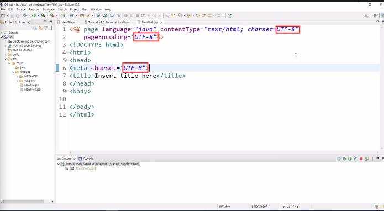Click the Open Perspective icon
This screenshot has height=211, width=384.
[x=376, y=15]
